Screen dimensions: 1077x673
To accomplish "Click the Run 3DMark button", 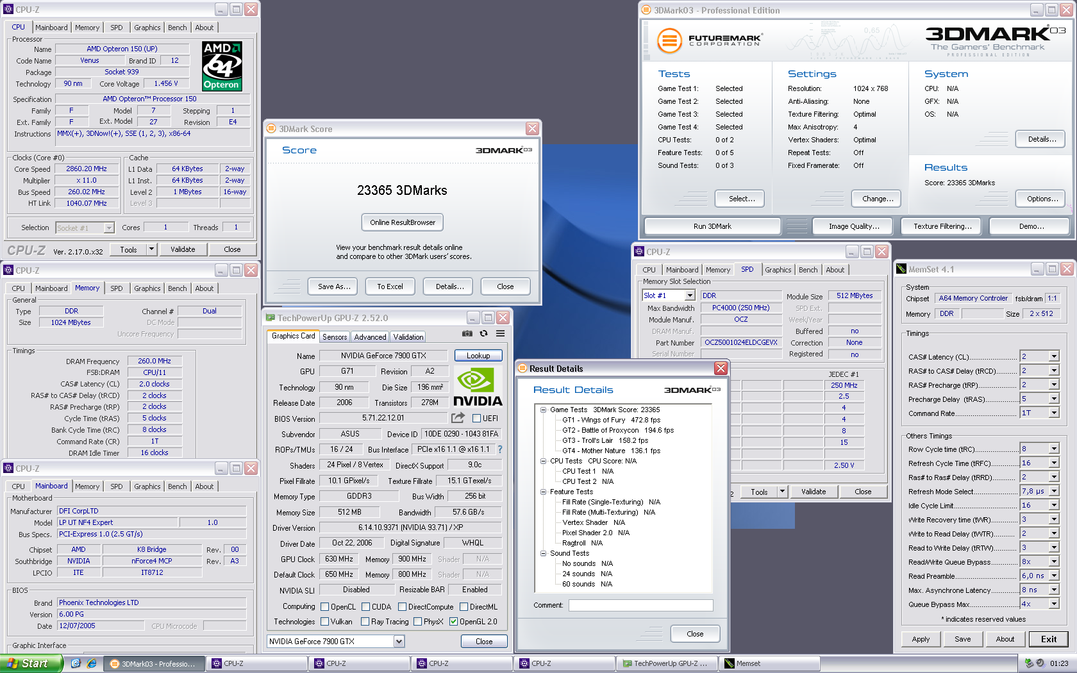I will [712, 226].
